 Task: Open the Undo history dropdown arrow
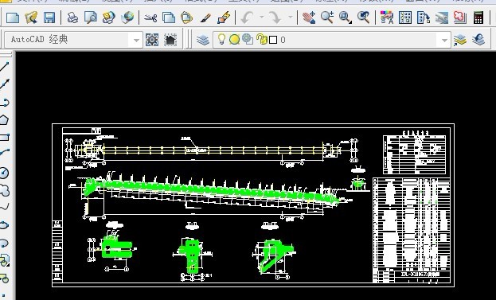click(x=262, y=18)
